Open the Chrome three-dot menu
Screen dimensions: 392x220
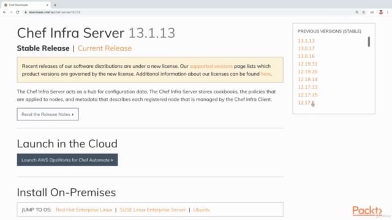coord(388,12)
